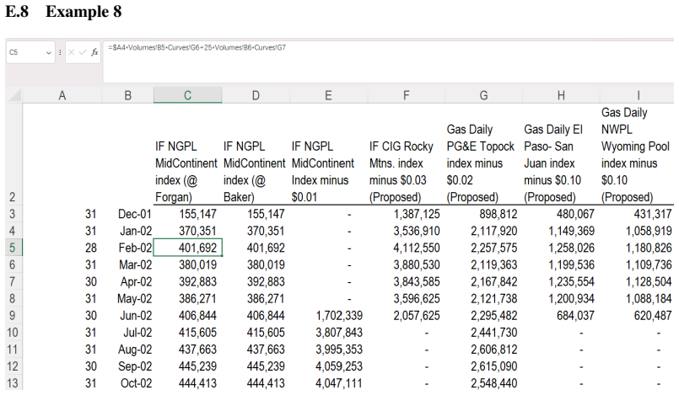Select row 5 header
This screenshot has width=679, height=395.
(13, 248)
